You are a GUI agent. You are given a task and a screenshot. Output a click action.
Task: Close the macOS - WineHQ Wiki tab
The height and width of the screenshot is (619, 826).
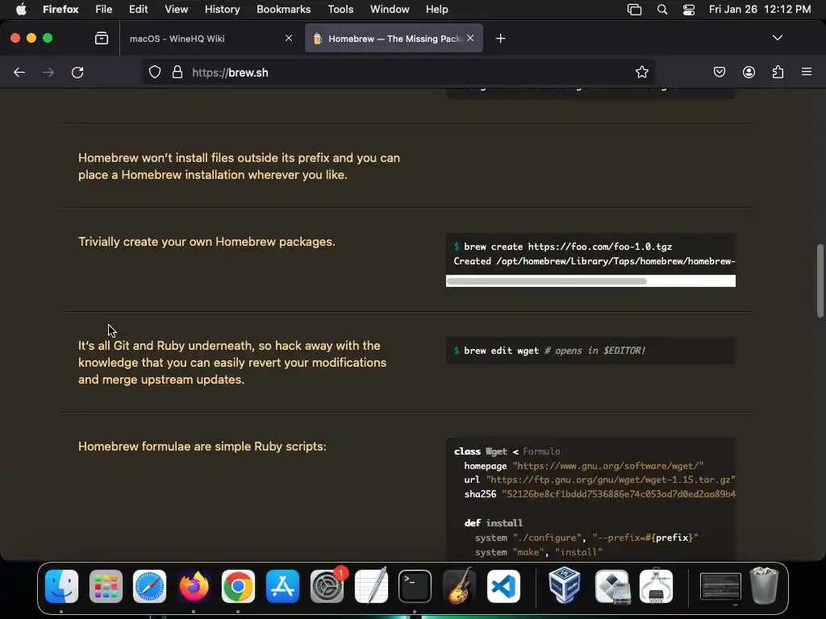point(289,38)
